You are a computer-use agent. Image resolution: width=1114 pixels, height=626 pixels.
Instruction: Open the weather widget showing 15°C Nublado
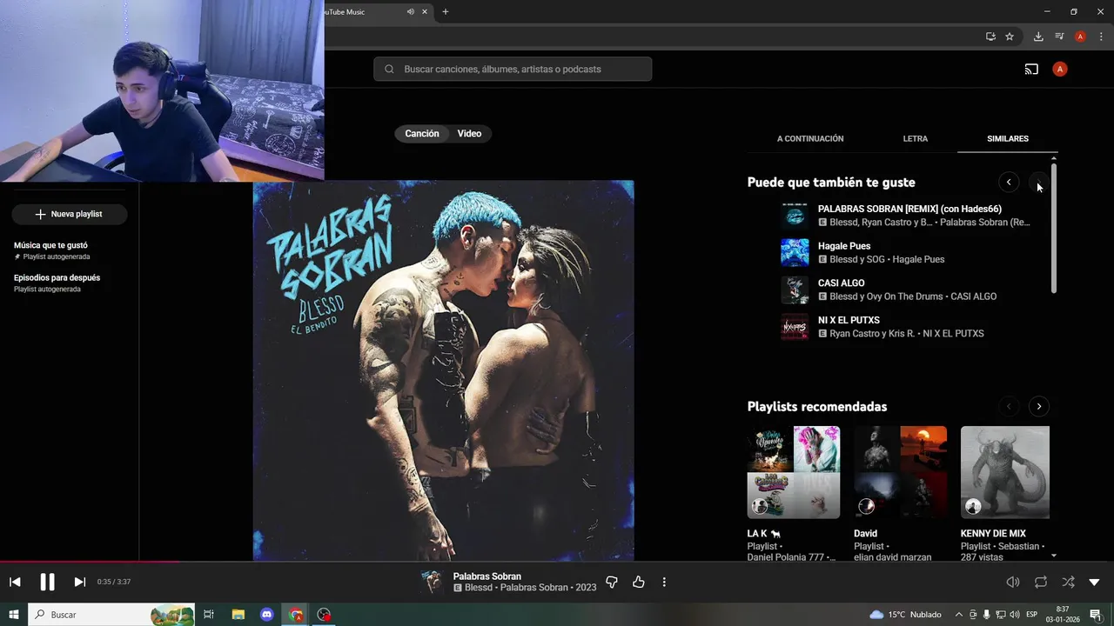pos(905,615)
